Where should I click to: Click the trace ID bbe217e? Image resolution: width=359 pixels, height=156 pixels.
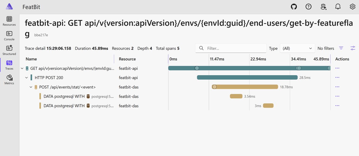click(41, 35)
